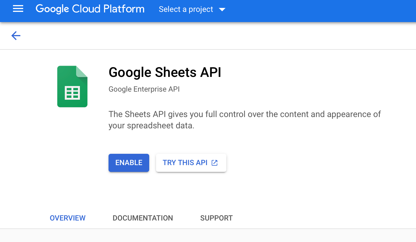
Task: Click the gray area below the tabs
Action: coord(208,236)
